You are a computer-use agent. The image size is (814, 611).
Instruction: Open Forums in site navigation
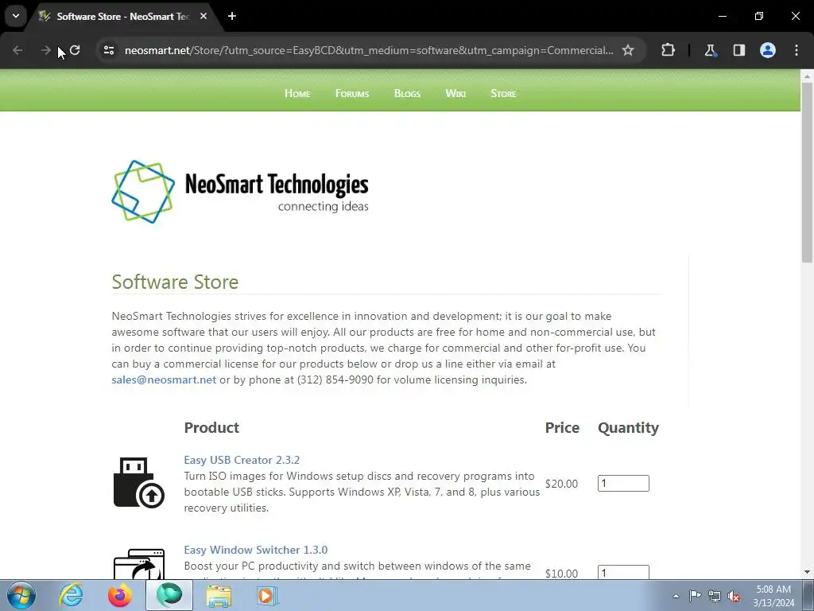point(352,94)
